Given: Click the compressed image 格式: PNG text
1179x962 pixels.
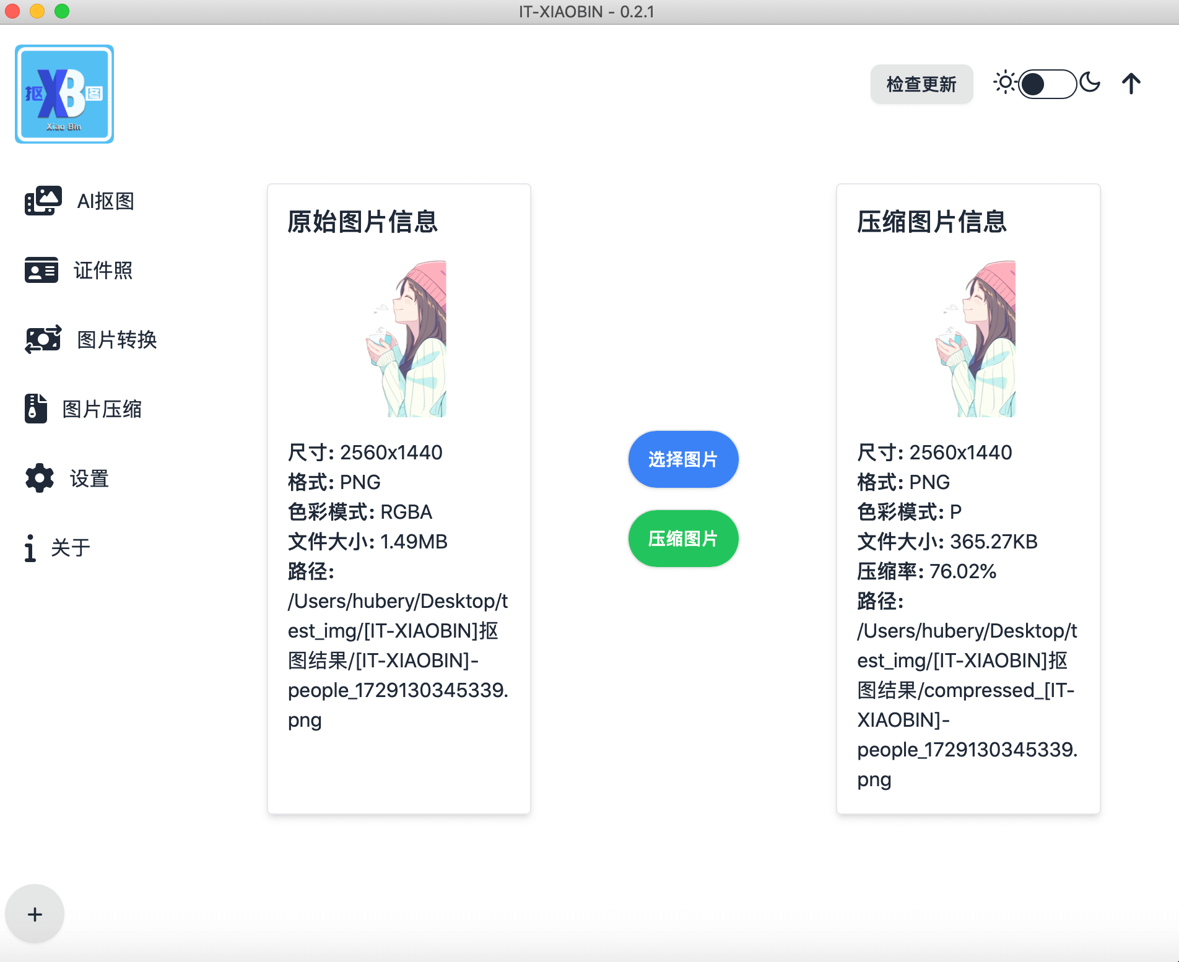Looking at the screenshot, I should click(903, 482).
